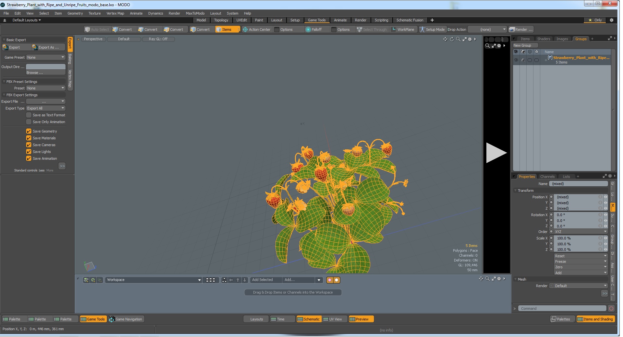Click the schematic grid layout icon
Screen dimensions: 623x337
pyautogui.click(x=211, y=280)
